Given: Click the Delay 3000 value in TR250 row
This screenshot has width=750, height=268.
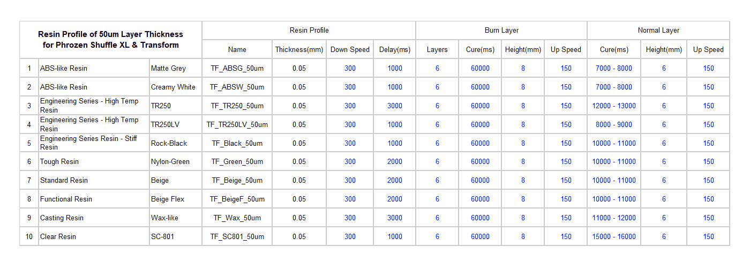Looking at the screenshot, I should (395, 106).
